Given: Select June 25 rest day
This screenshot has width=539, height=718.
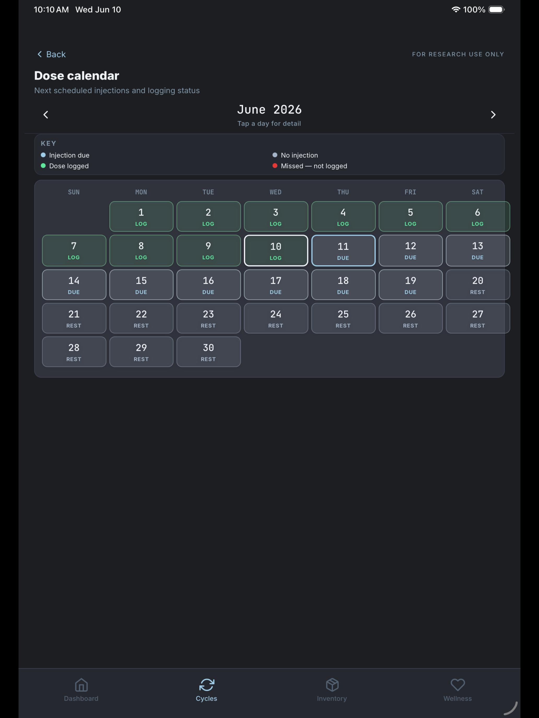Looking at the screenshot, I should (x=343, y=318).
